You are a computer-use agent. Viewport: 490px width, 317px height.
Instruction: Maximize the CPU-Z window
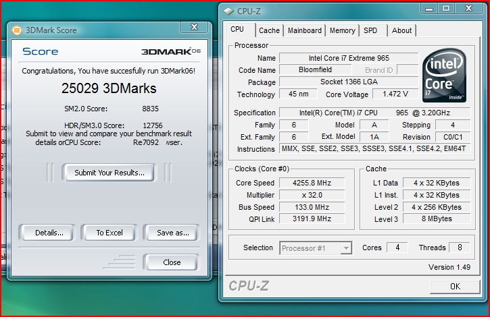pos(446,8)
